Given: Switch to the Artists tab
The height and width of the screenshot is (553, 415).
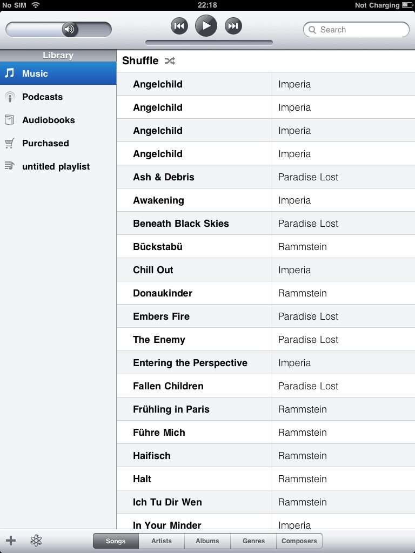Looking at the screenshot, I should pyautogui.click(x=162, y=541).
